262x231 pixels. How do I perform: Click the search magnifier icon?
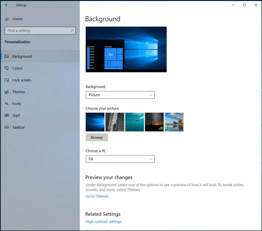point(72,30)
